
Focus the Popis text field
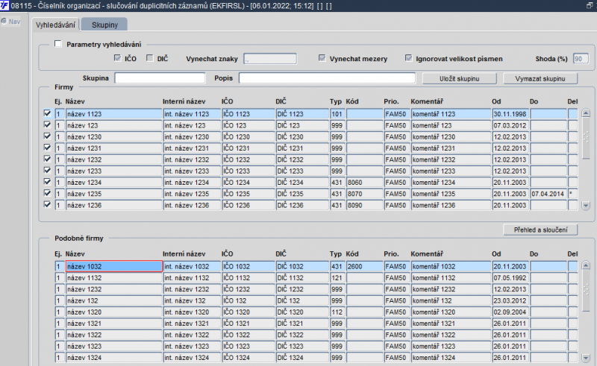327,78
